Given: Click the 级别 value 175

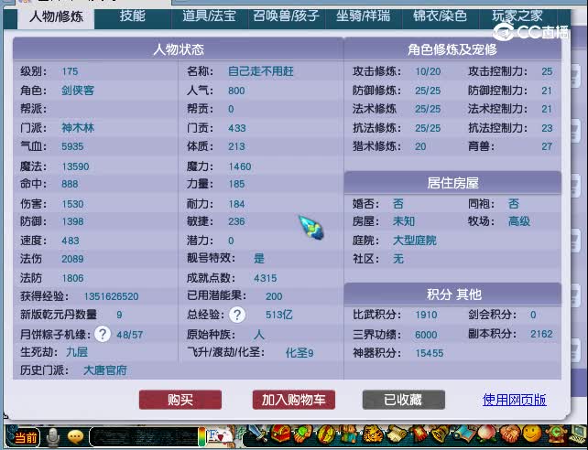Looking at the screenshot, I should [x=70, y=71].
